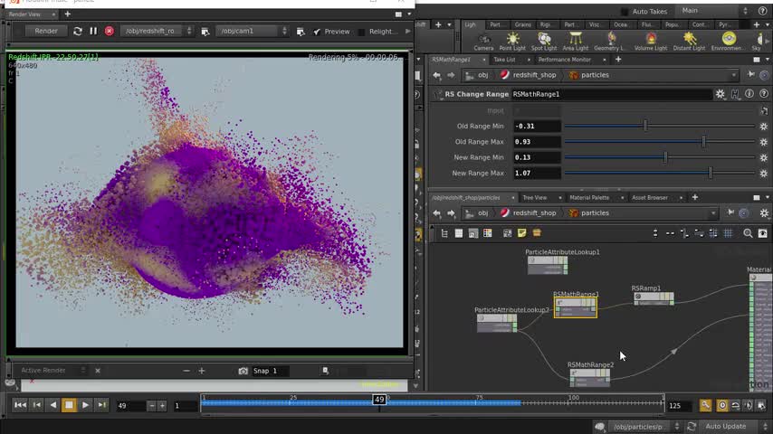Create a Distant Light from shelf
773x434 pixels.
coord(690,41)
